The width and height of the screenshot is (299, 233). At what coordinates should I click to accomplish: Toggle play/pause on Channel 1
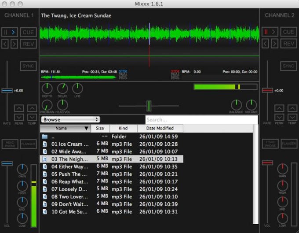coord(10,32)
